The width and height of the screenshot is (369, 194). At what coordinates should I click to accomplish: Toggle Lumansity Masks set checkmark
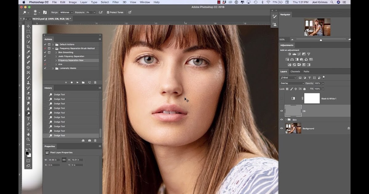45,68
